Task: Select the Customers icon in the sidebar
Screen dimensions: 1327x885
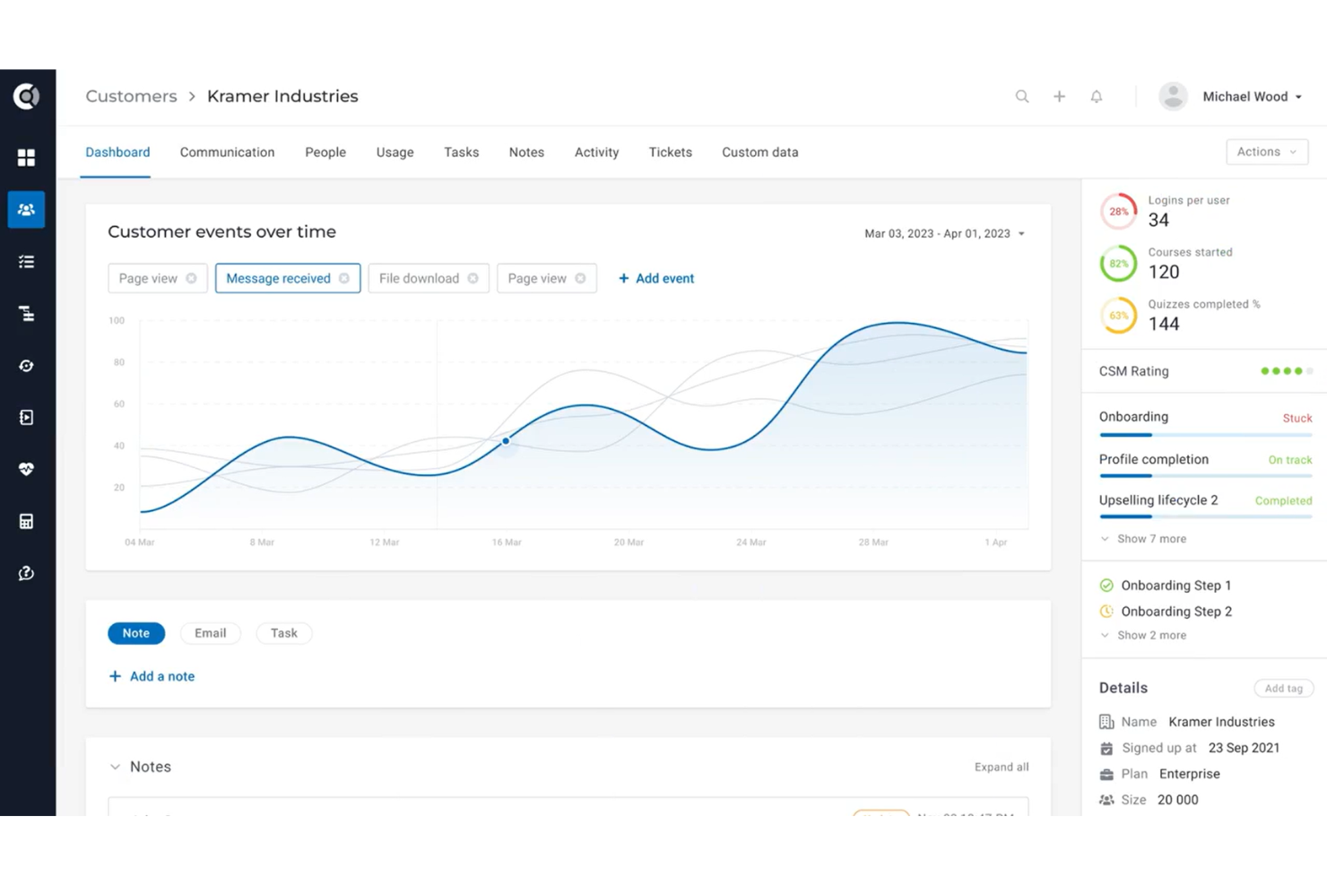Action: coord(26,209)
